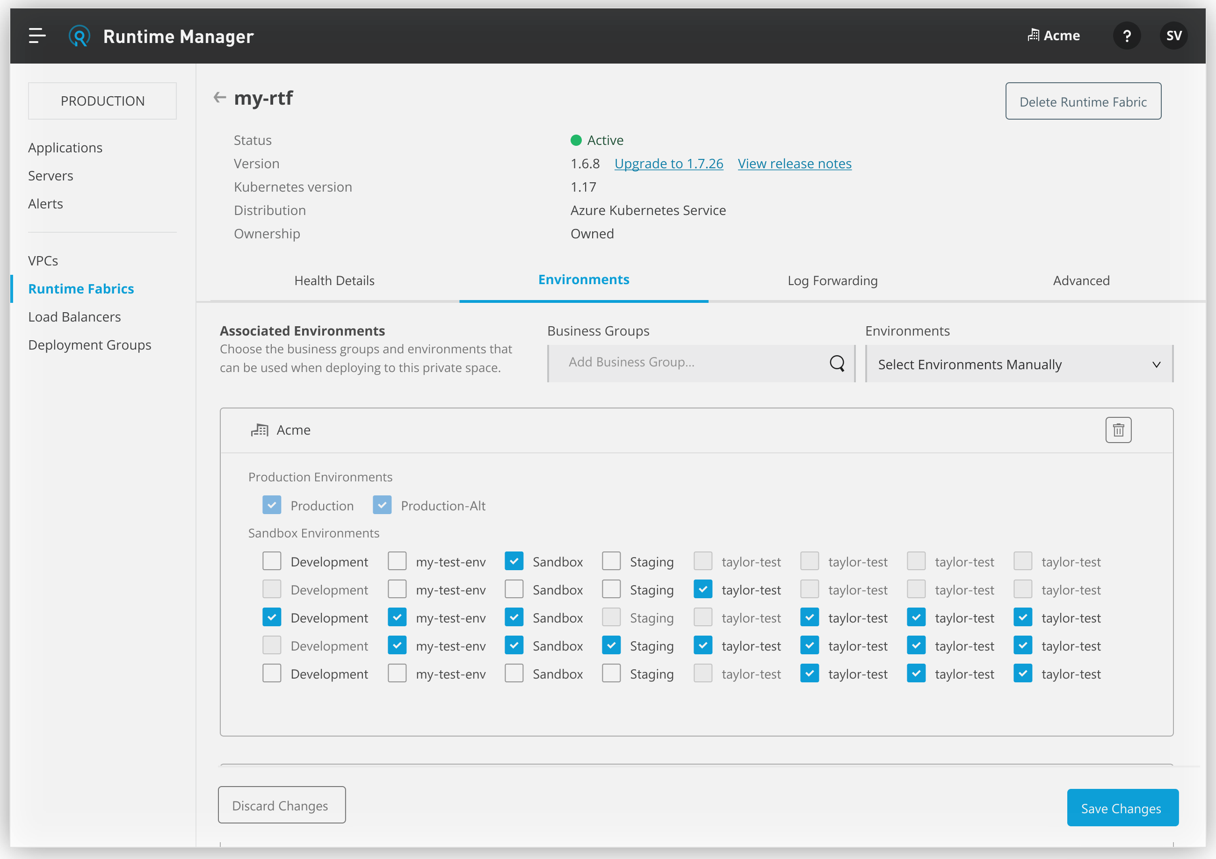Enable the Development checkbox in third row
Viewport: 1216px width, 859px height.
[x=271, y=617]
